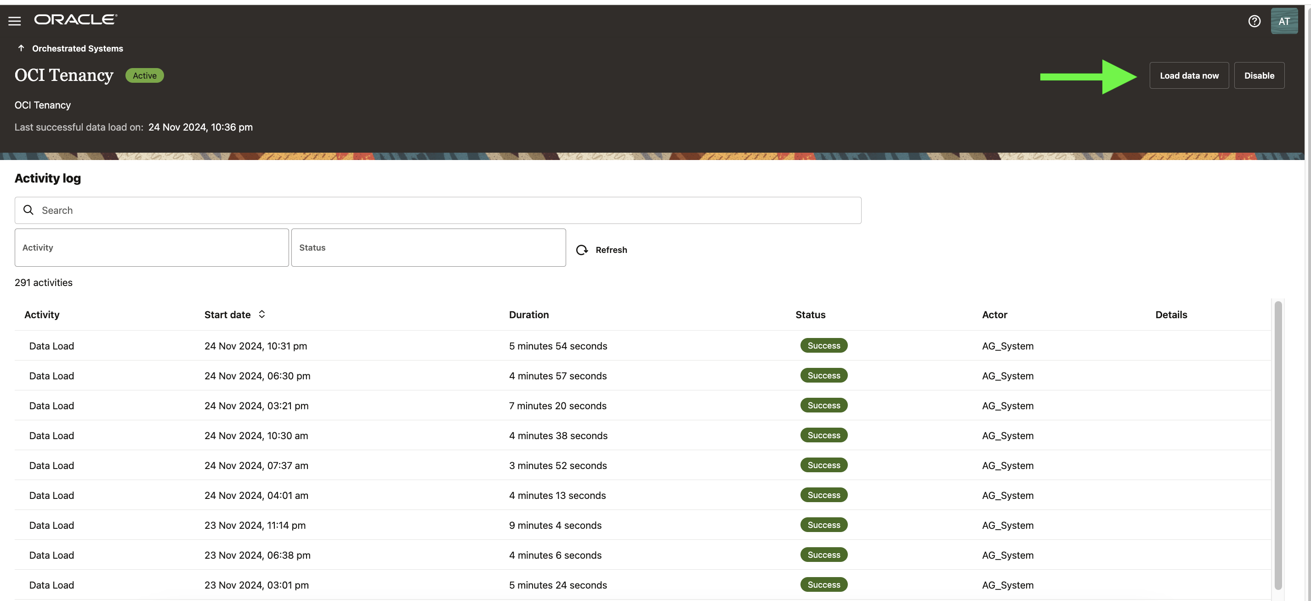Viewport: 1311px width, 601px height.
Task: Click the Success badge for 06:30 pm load
Action: pyautogui.click(x=823, y=375)
